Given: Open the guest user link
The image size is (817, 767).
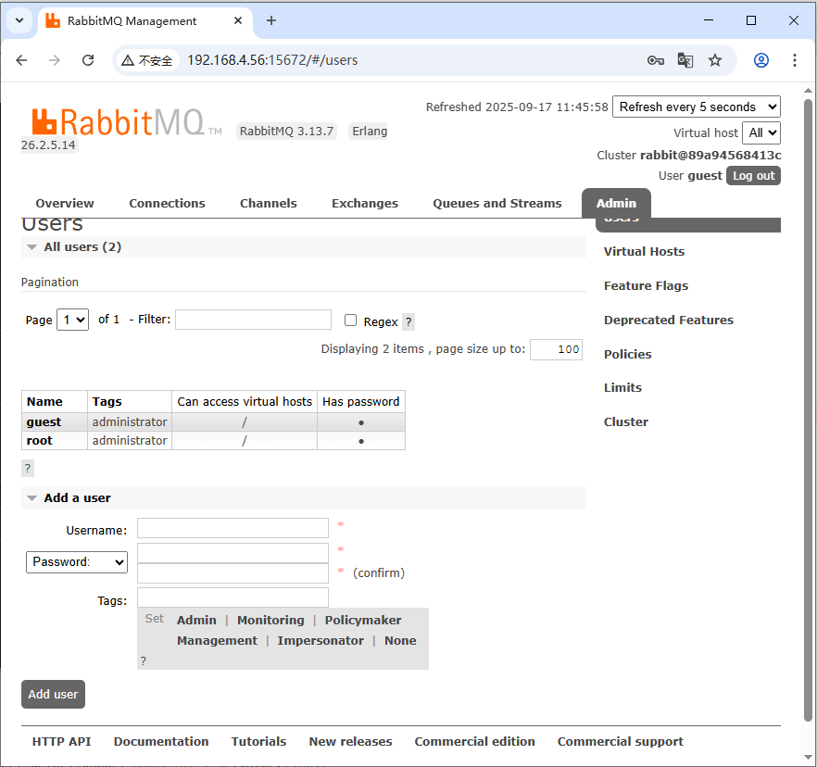Looking at the screenshot, I should tap(44, 422).
